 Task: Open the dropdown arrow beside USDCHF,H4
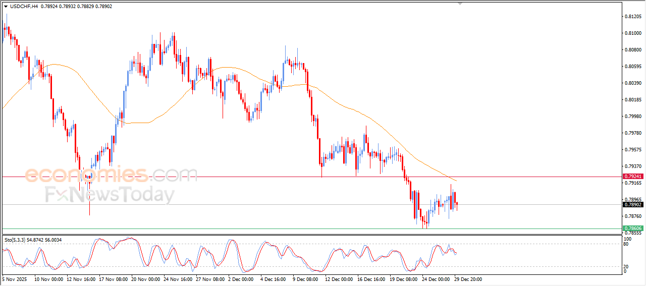click(6, 7)
